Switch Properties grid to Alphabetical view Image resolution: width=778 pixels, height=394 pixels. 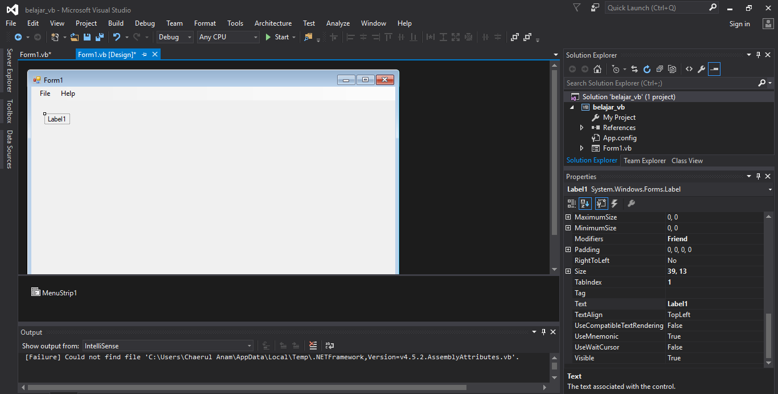pyautogui.click(x=585, y=204)
